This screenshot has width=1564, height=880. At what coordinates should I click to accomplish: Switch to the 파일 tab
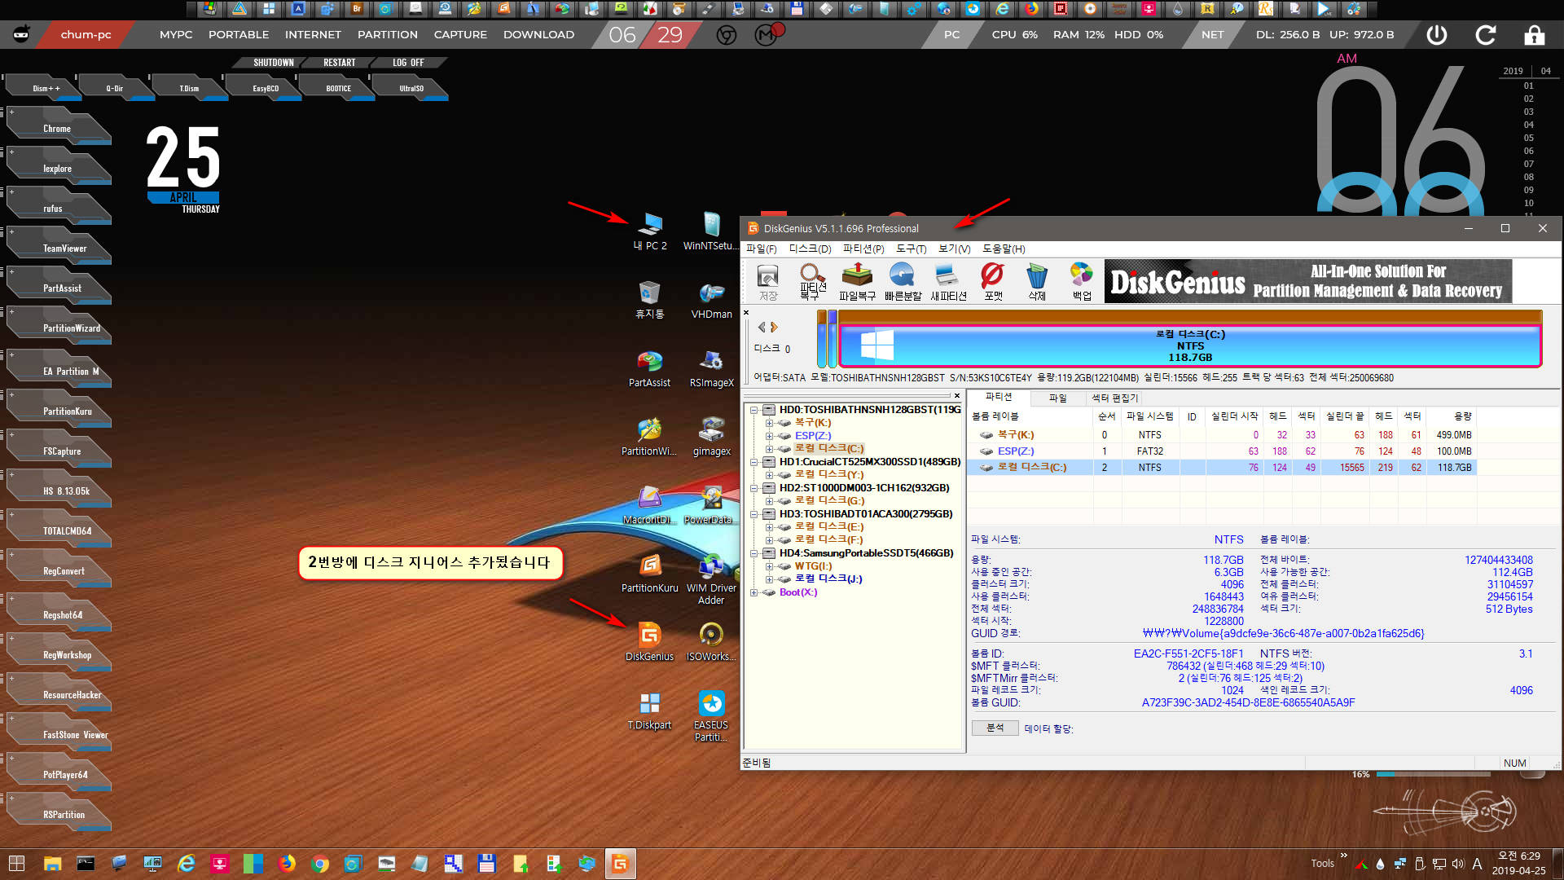1057,398
